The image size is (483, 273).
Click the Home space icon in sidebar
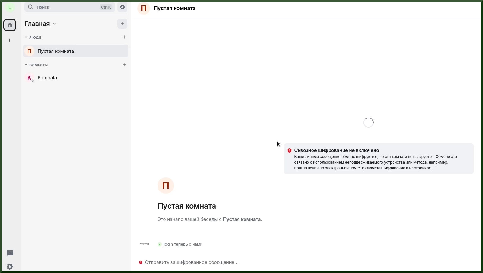(x=10, y=25)
